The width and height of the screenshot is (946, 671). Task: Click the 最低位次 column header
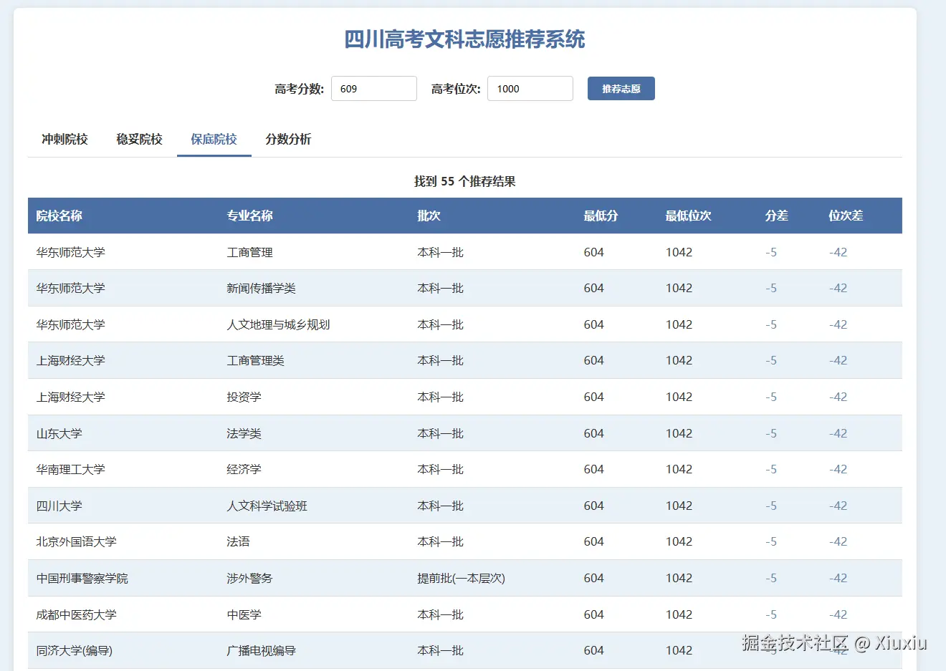tap(689, 216)
